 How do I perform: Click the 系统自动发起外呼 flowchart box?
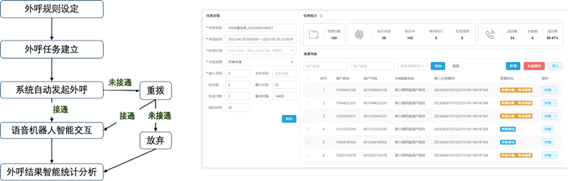[52, 90]
